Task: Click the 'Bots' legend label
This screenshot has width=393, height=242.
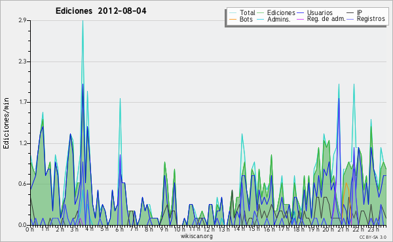Action: point(246,19)
